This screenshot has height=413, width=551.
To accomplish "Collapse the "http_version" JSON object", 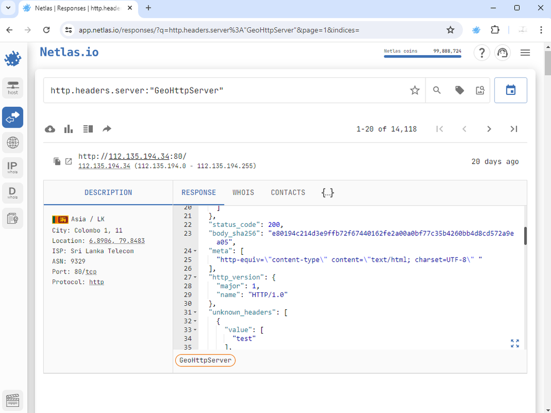I will pos(195,277).
